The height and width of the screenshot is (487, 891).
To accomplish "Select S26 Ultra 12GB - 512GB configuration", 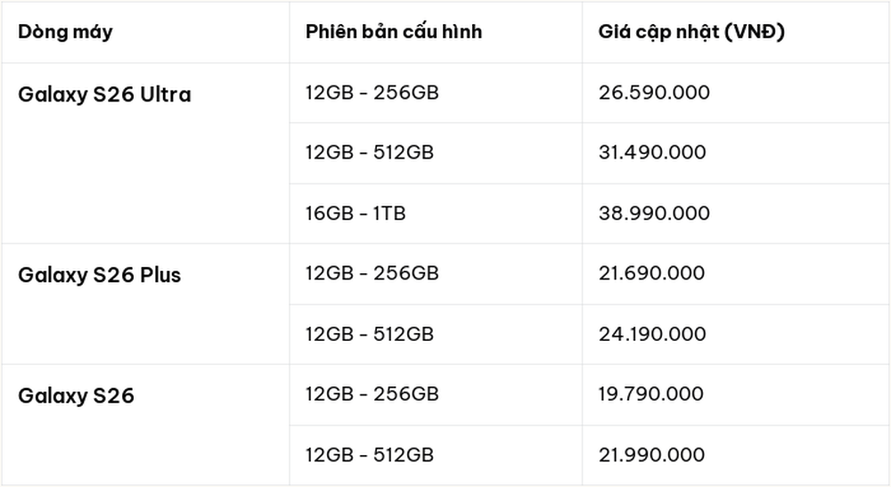I will tap(370, 152).
